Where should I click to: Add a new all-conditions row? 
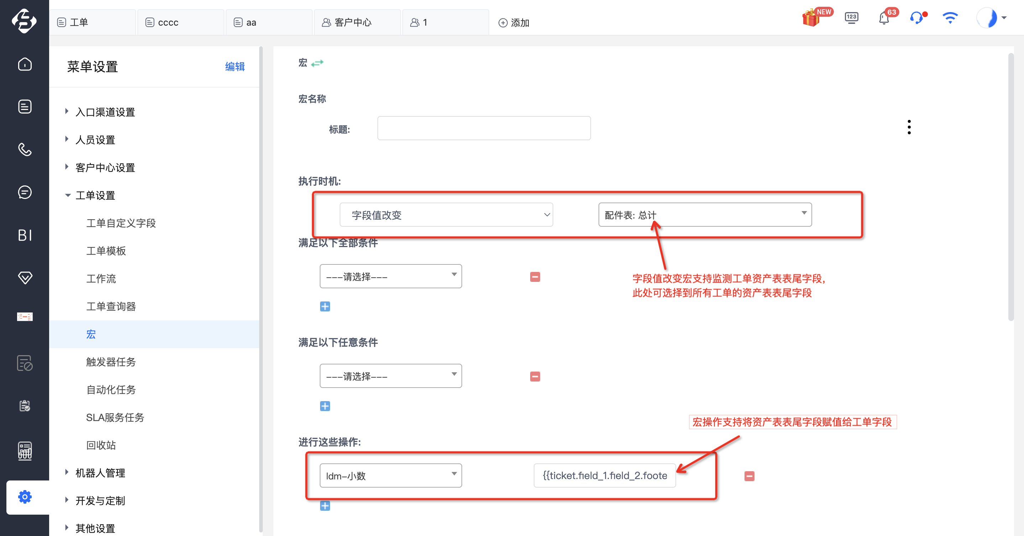tap(325, 306)
